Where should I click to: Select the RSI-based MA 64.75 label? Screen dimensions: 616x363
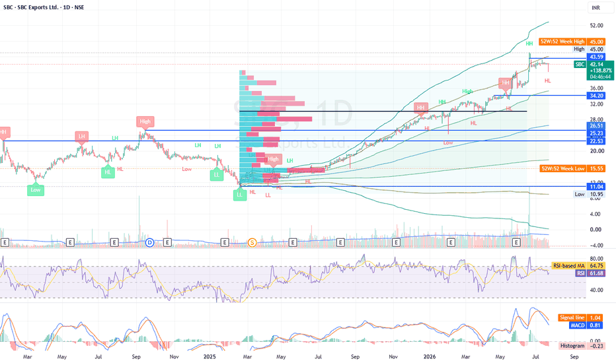point(578,266)
